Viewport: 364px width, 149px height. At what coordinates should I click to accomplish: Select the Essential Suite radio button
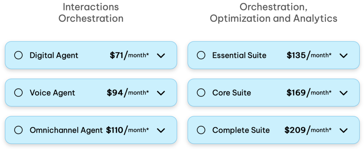201,55
